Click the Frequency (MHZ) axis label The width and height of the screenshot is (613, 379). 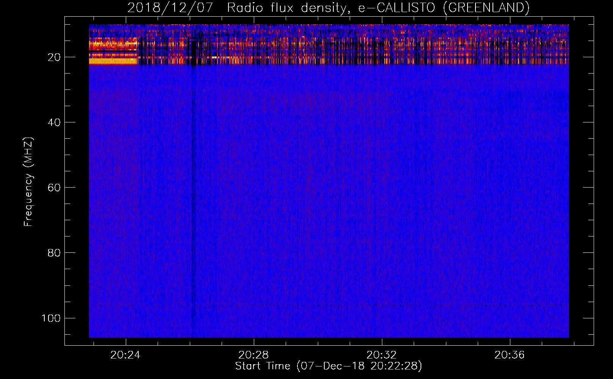click(28, 182)
